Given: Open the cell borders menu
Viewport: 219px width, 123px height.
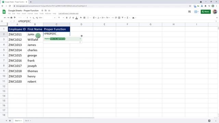Looking at the screenshot, I should point(85,18).
